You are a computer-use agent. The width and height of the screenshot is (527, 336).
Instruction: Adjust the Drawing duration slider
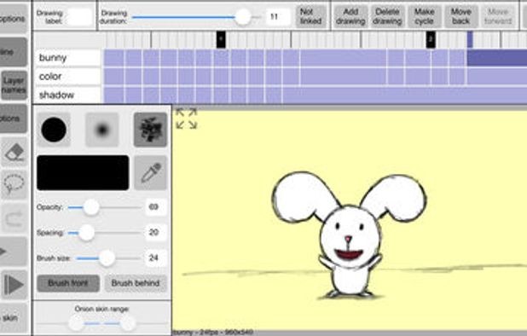243,16
